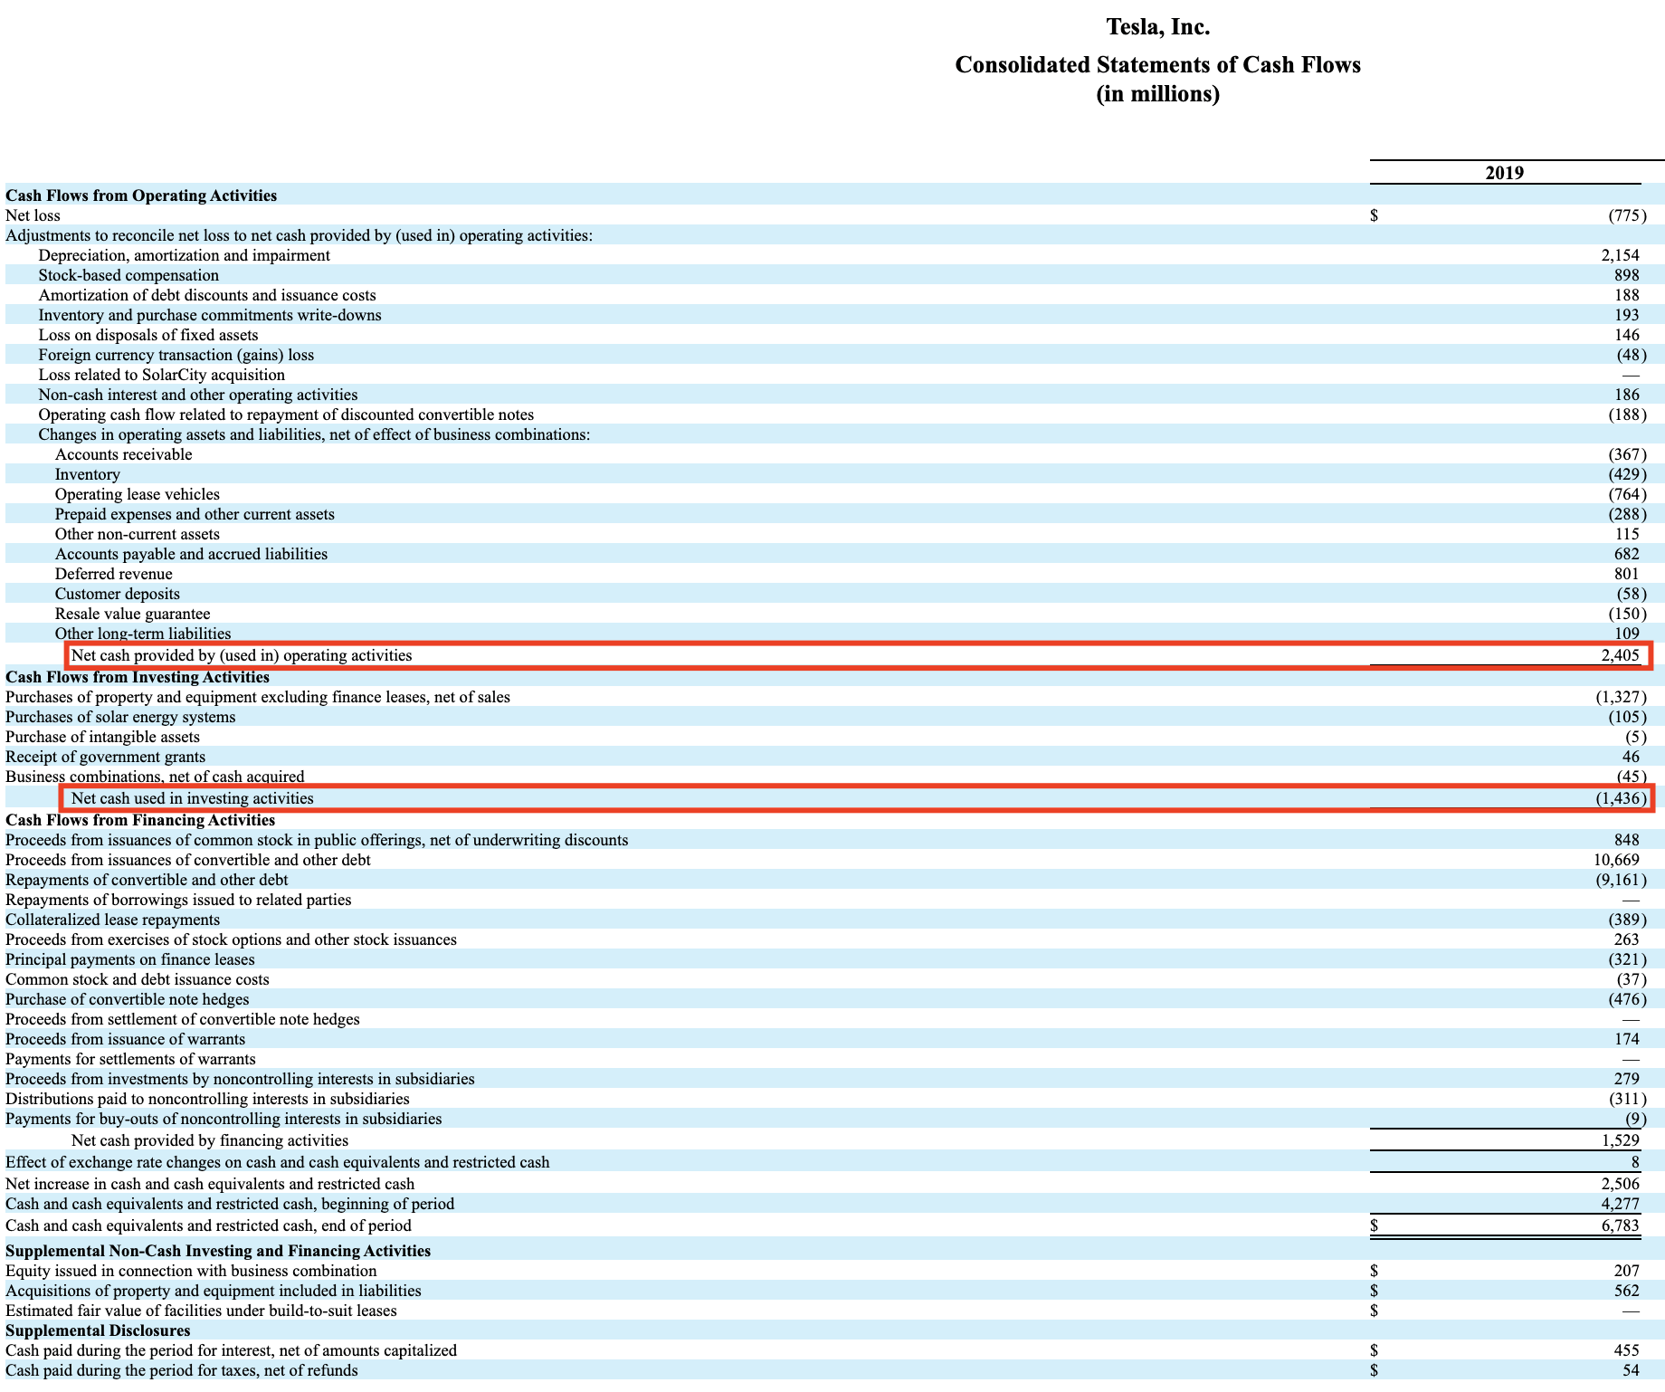Select 'Consolidated Statements of Cash Flows' heading
1665x1392 pixels.
click(1157, 65)
